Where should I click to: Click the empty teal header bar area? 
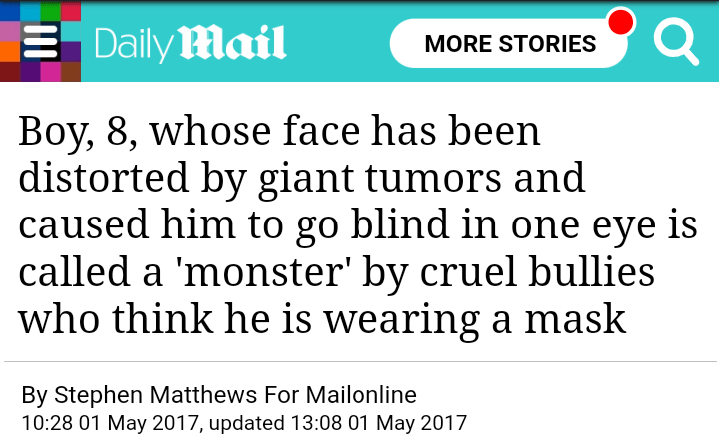(x=338, y=42)
